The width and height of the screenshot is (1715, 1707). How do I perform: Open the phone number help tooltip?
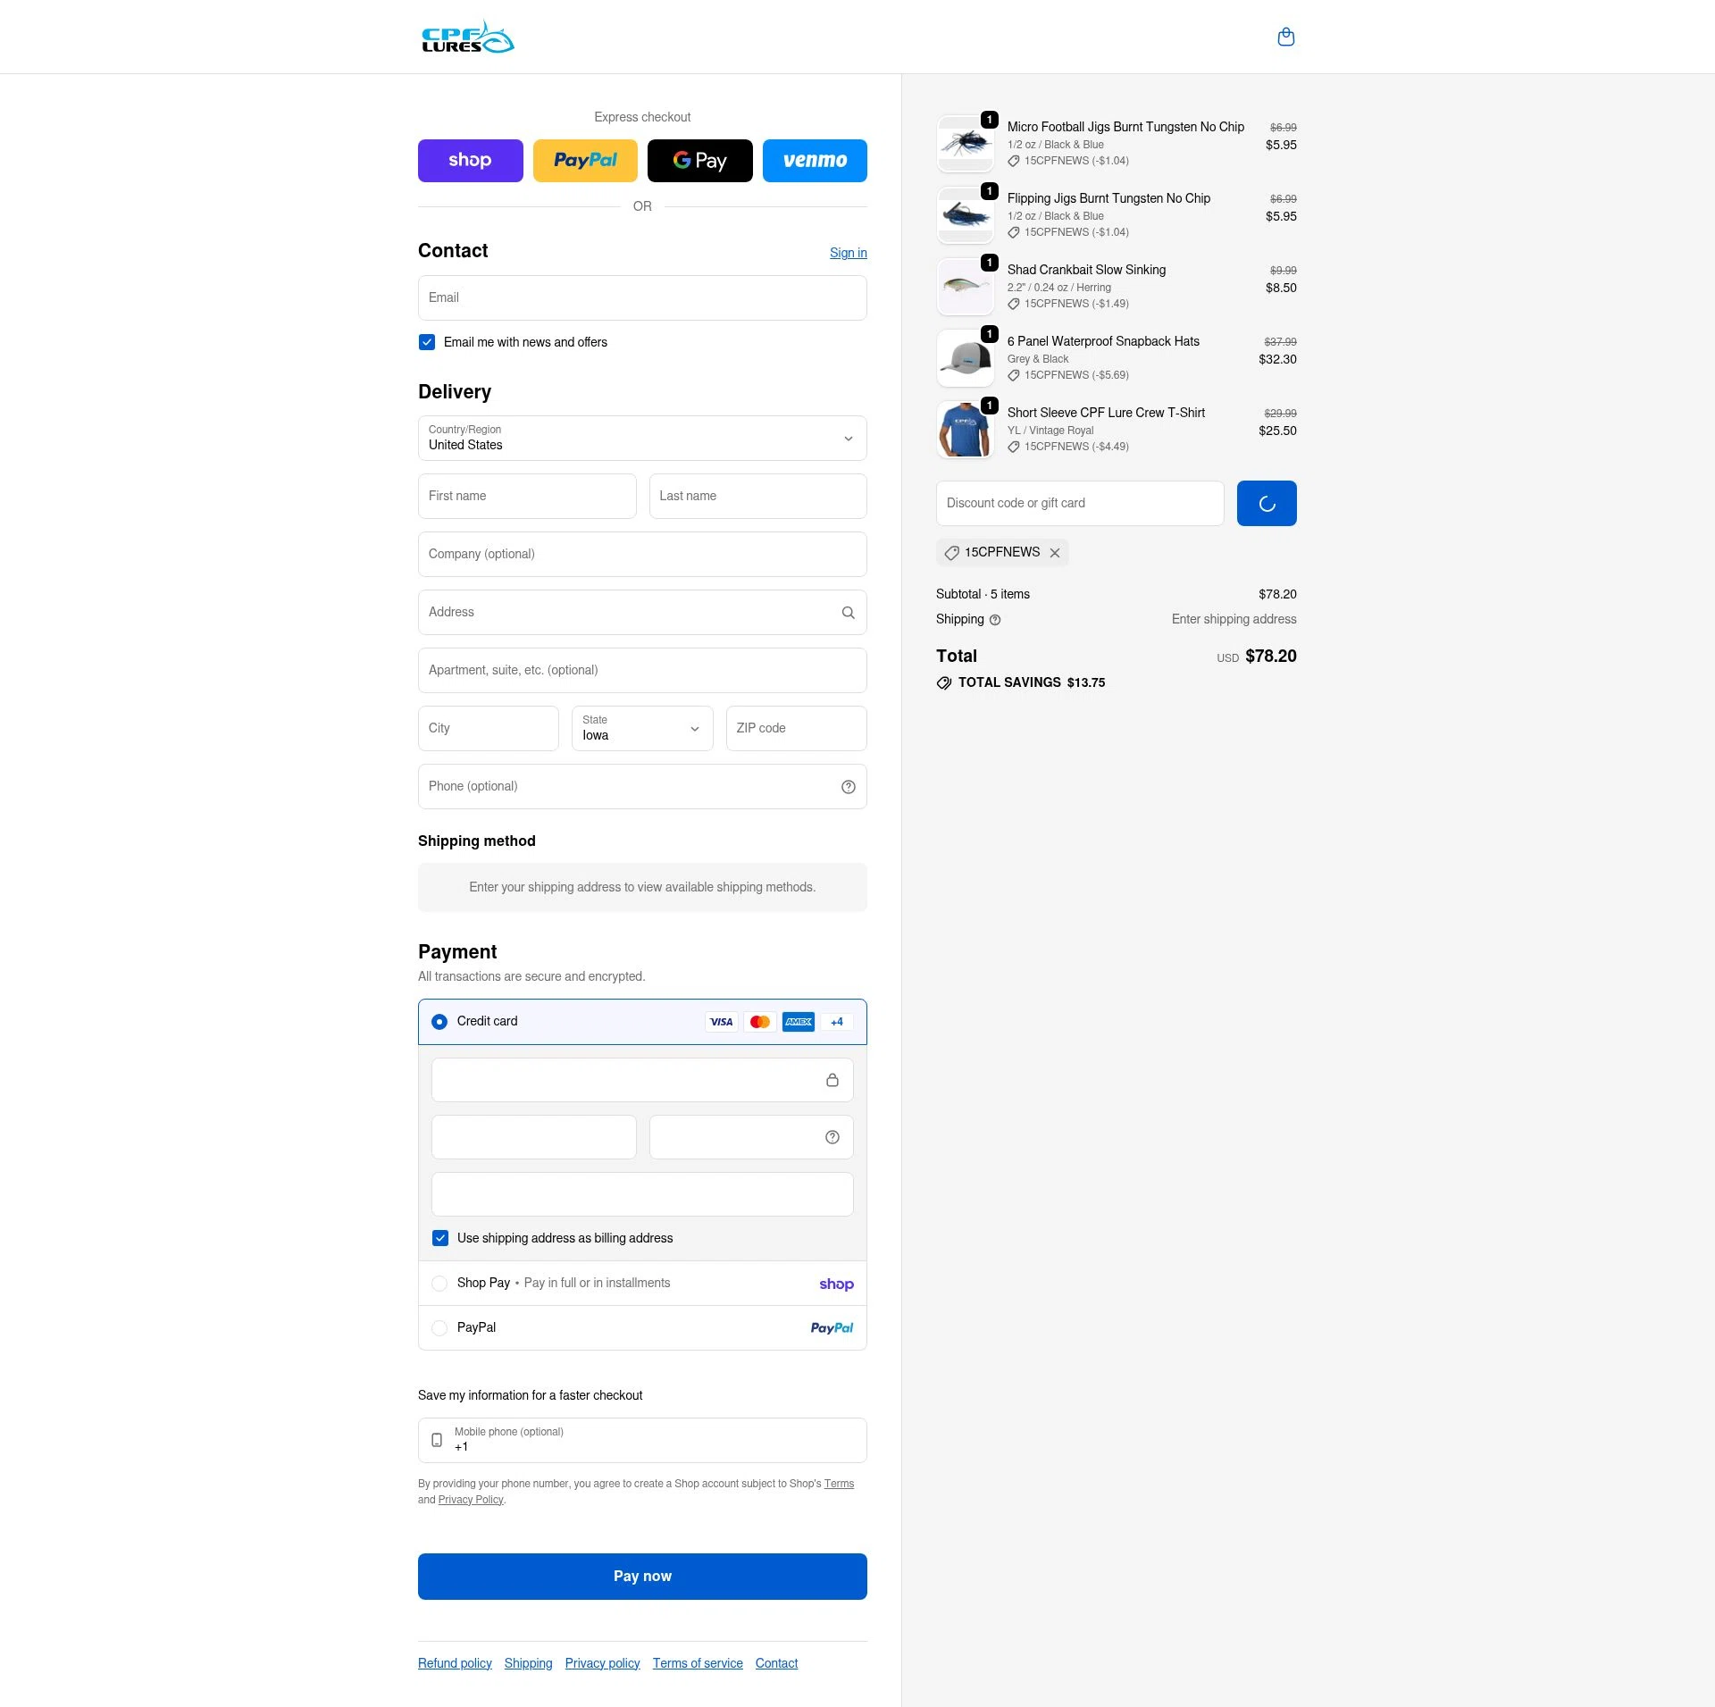pyautogui.click(x=848, y=787)
